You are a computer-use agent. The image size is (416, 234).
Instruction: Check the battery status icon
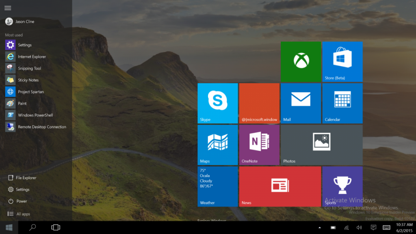tap(333, 227)
